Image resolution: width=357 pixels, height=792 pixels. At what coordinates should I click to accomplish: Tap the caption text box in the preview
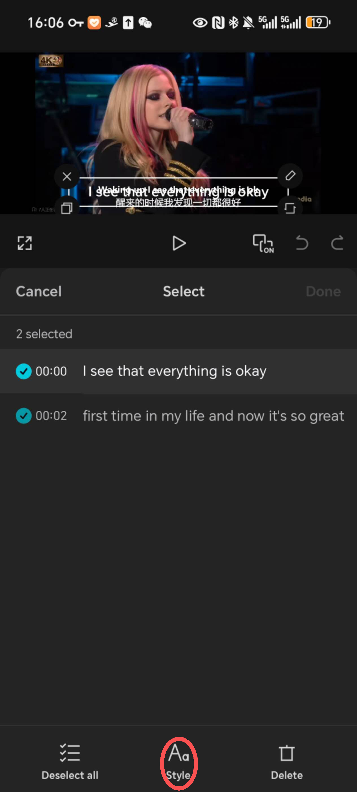click(x=178, y=192)
